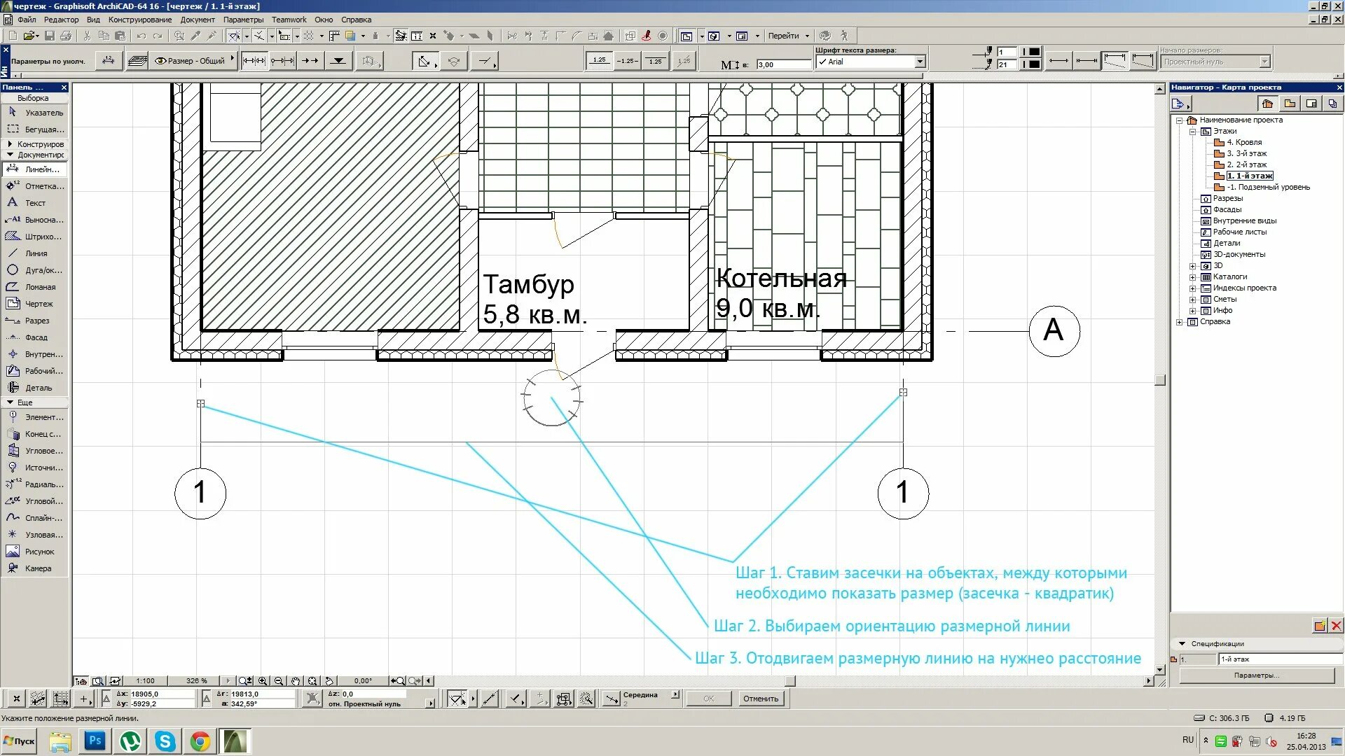Toggle eye icon on Размер - Общий layer
This screenshot has width=1345, height=756.
[x=160, y=61]
